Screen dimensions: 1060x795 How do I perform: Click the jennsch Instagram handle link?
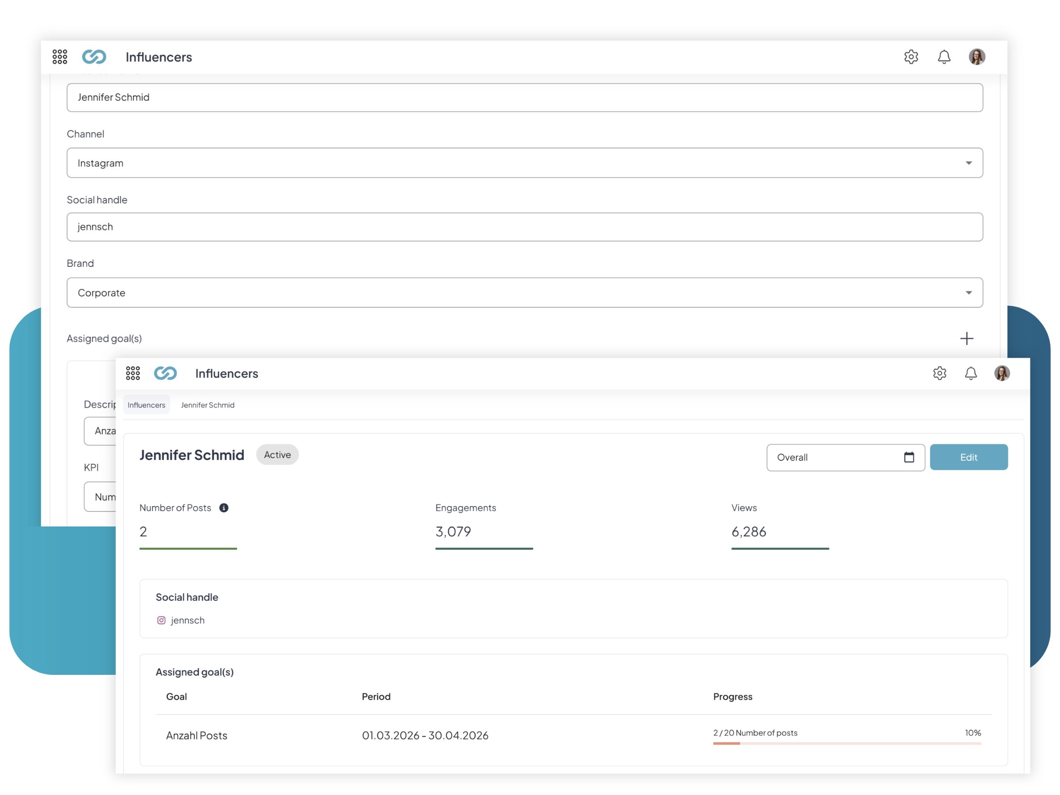187,620
